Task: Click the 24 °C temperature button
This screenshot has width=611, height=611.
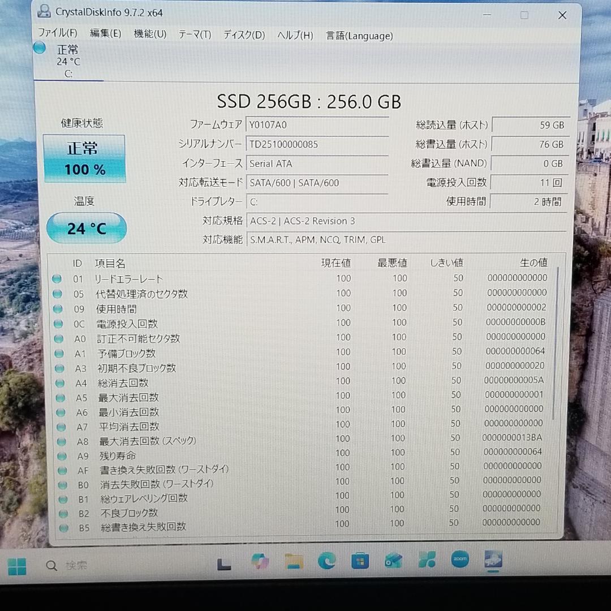Action: pyautogui.click(x=87, y=228)
